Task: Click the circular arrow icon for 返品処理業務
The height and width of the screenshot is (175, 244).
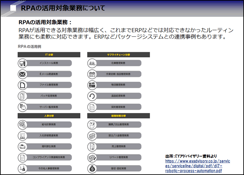Action: pos(92,96)
